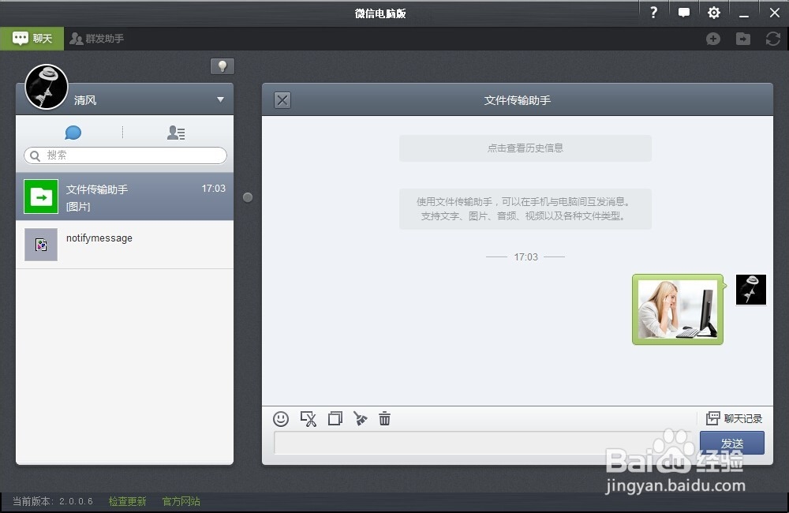Select the 聊天 tab
Viewport: 789px width, 513px height.
(x=32, y=38)
